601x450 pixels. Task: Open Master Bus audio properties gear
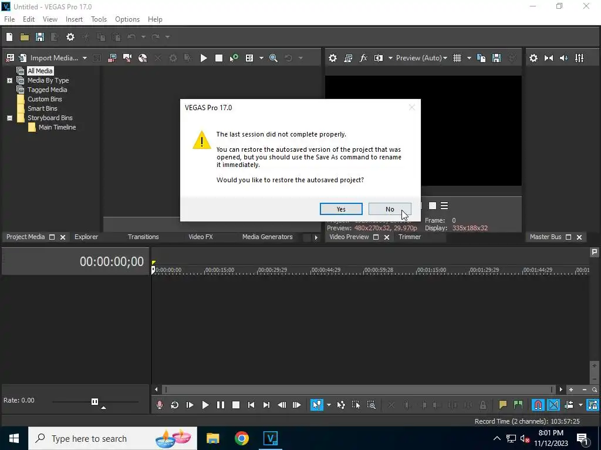point(533,58)
